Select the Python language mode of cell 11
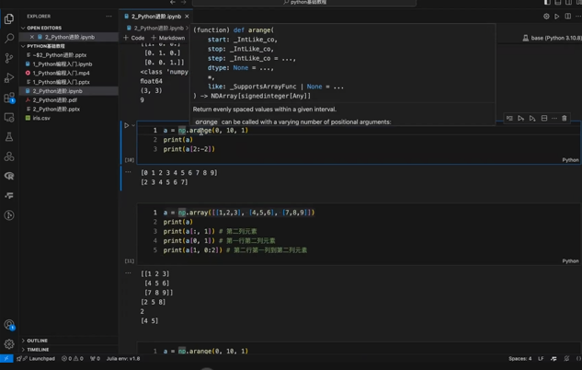The image size is (582, 370). click(570, 260)
